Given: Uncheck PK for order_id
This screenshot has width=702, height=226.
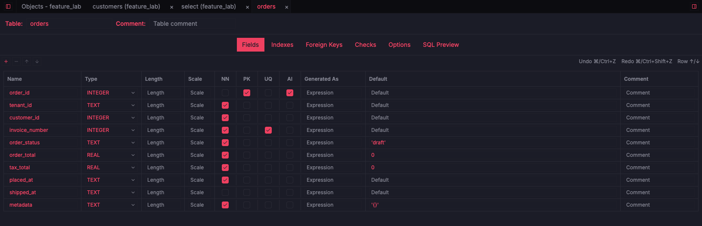Looking at the screenshot, I should [x=247, y=93].
